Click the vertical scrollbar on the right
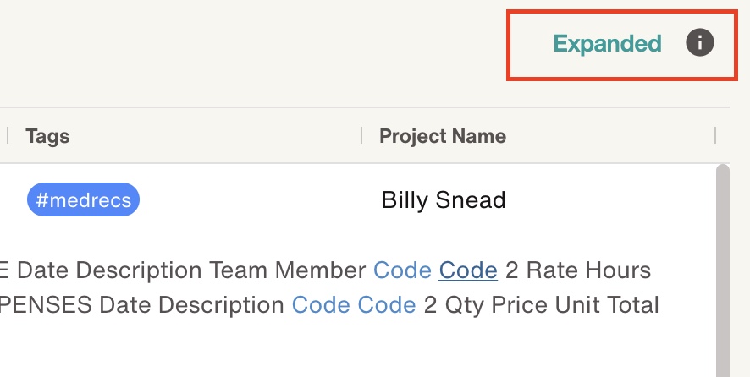750x377 pixels. pyautogui.click(x=722, y=270)
